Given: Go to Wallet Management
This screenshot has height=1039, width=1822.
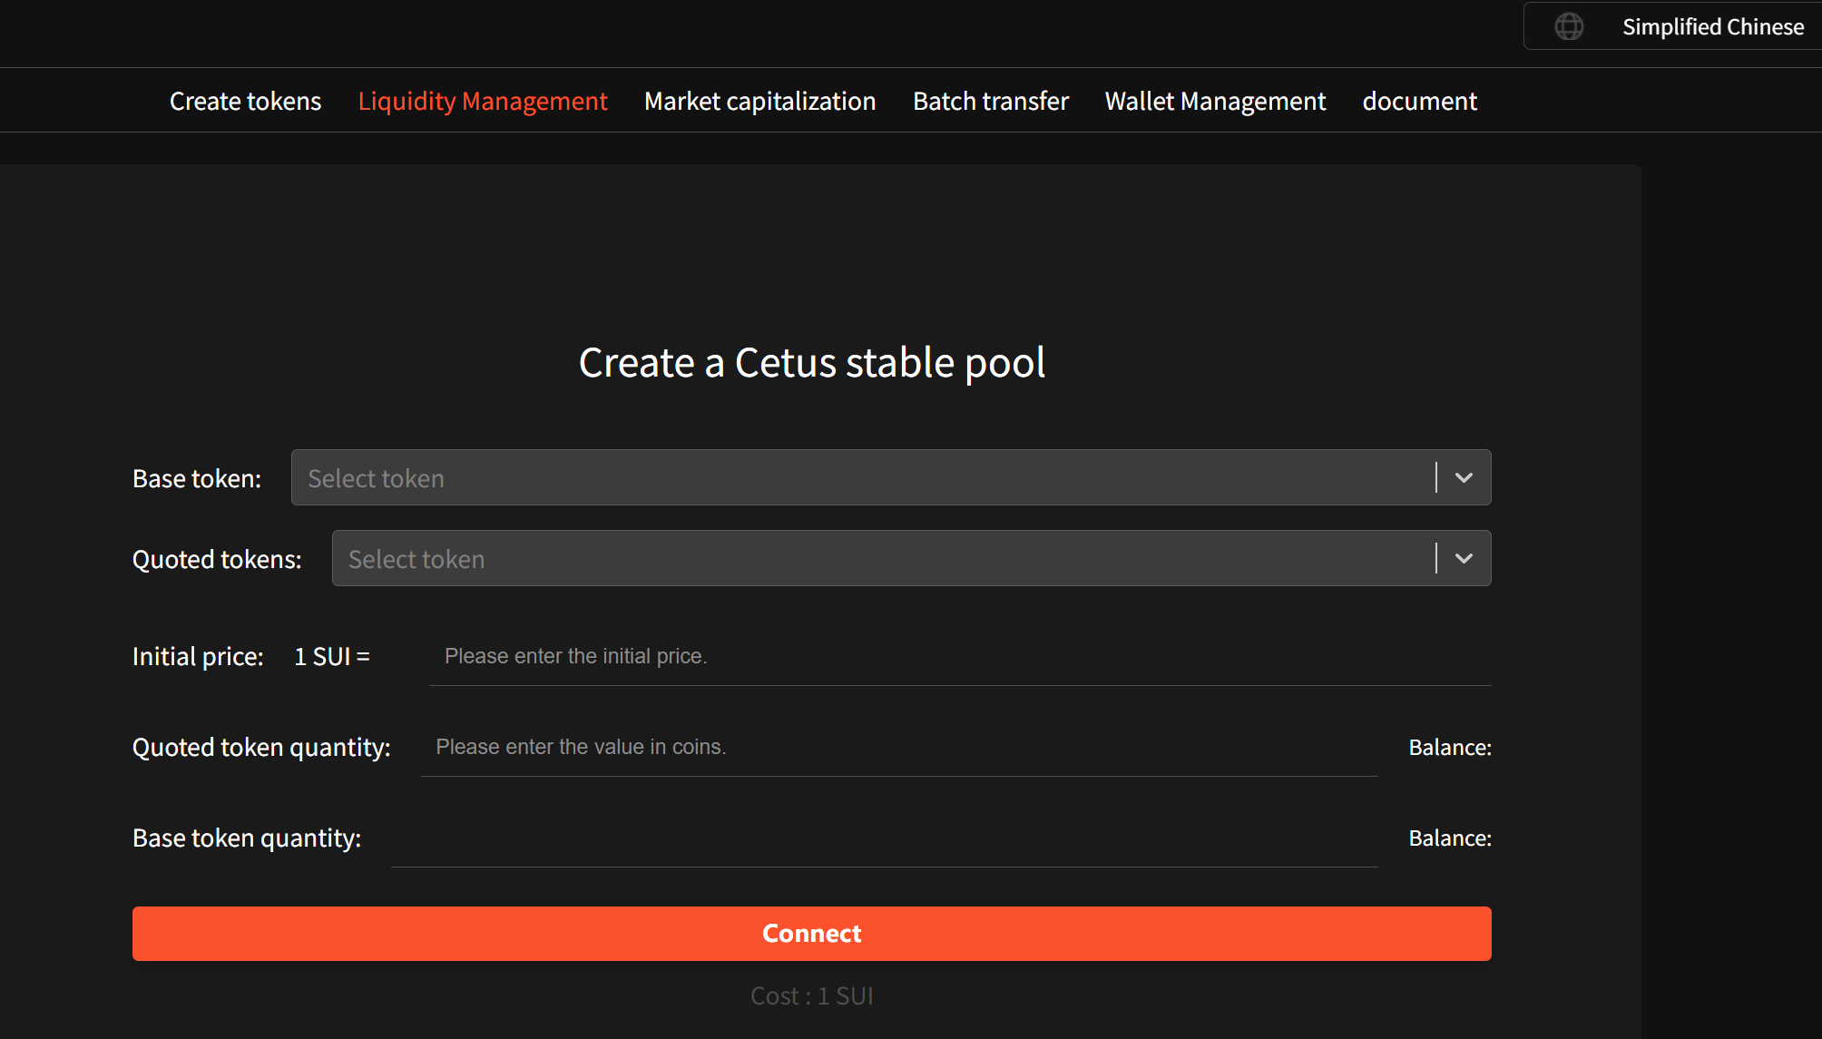Looking at the screenshot, I should (1214, 101).
